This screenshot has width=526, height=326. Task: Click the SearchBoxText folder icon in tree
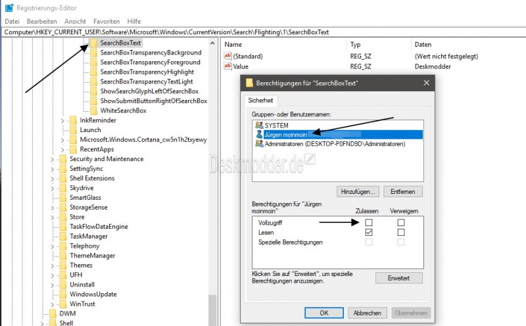tap(93, 43)
